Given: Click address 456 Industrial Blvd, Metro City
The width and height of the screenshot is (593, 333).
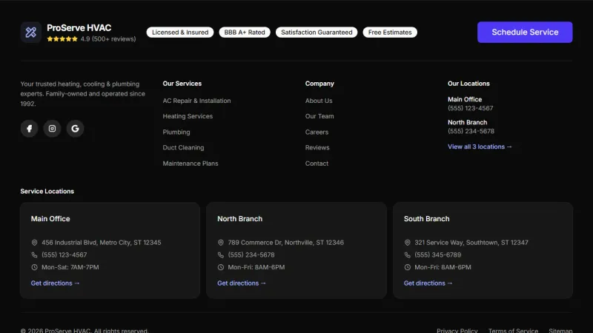Looking at the screenshot, I should [102, 243].
